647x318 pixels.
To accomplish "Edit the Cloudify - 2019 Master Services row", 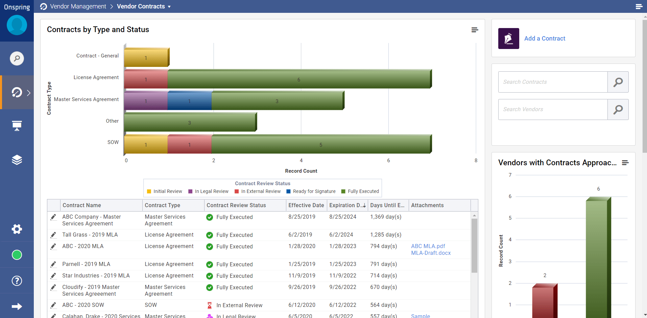I will click(53, 287).
